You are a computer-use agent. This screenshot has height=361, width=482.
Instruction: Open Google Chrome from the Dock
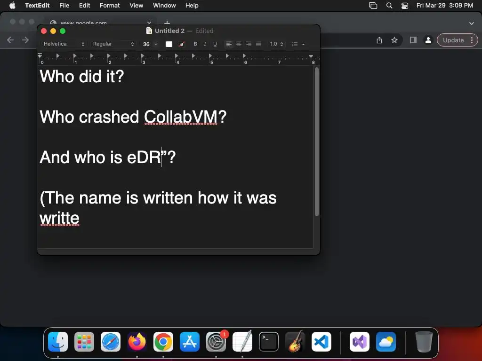(163, 342)
